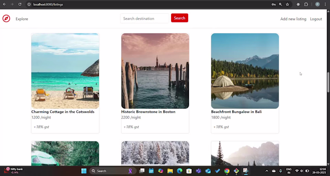Open the Windows Start menu
This screenshot has height=176, width=330.
84,171
